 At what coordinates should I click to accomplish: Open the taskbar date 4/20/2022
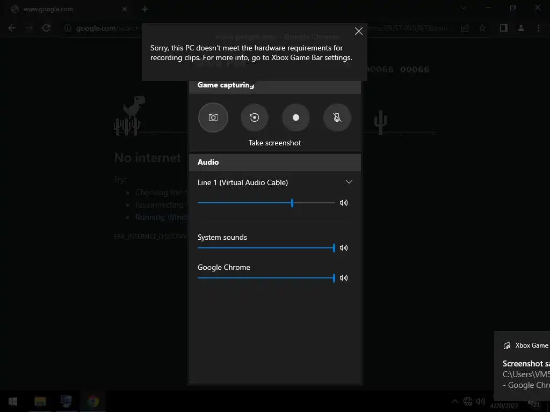pos(504,406)
